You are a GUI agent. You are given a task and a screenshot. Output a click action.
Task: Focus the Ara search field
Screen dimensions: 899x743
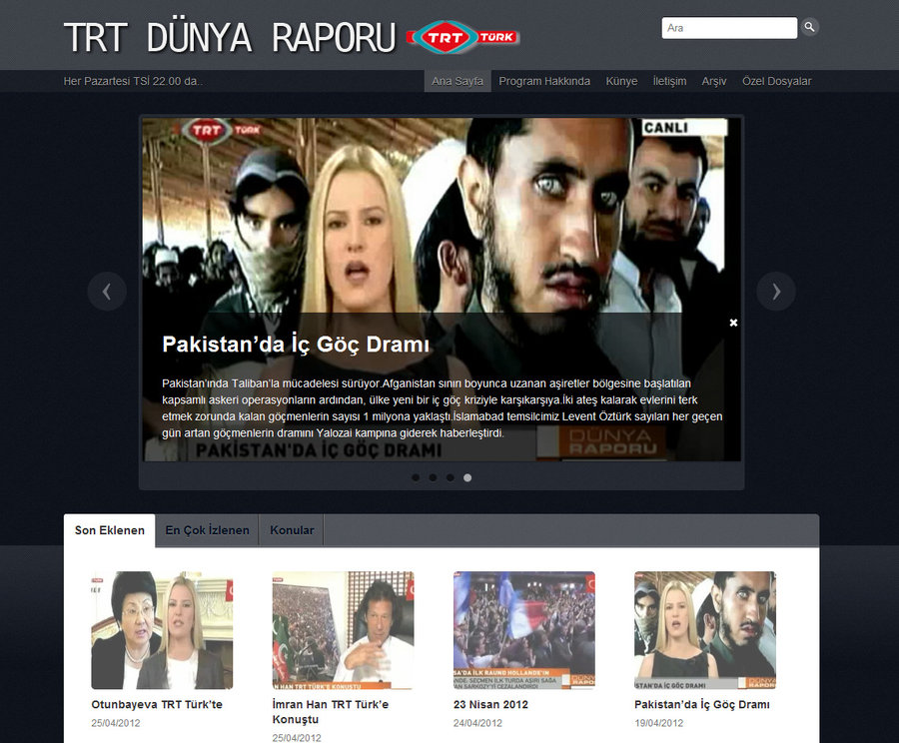729,28
